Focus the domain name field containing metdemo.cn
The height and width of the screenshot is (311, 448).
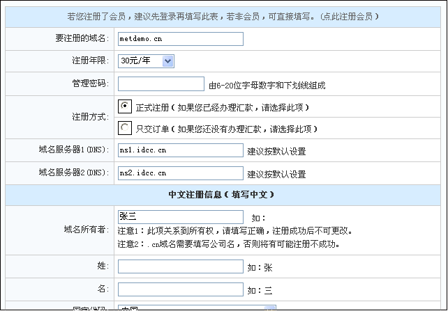(x=181, y=39)
